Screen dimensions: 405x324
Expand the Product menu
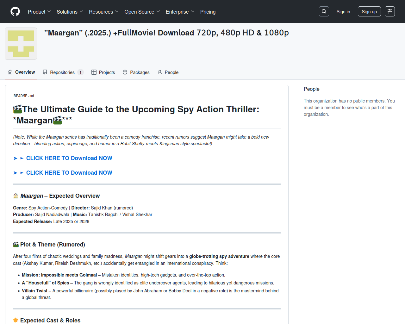39,12
